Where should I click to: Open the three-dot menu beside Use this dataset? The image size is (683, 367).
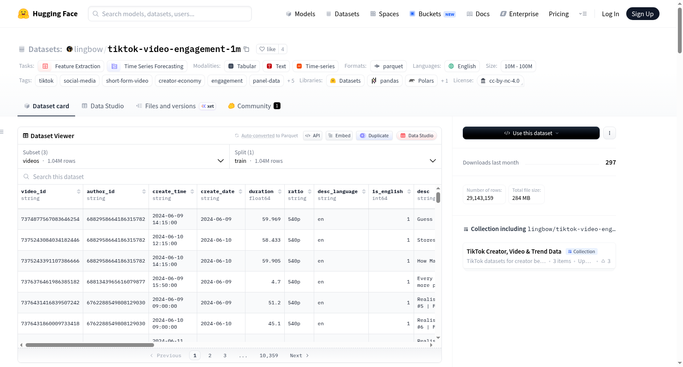[x=610, y=133]
